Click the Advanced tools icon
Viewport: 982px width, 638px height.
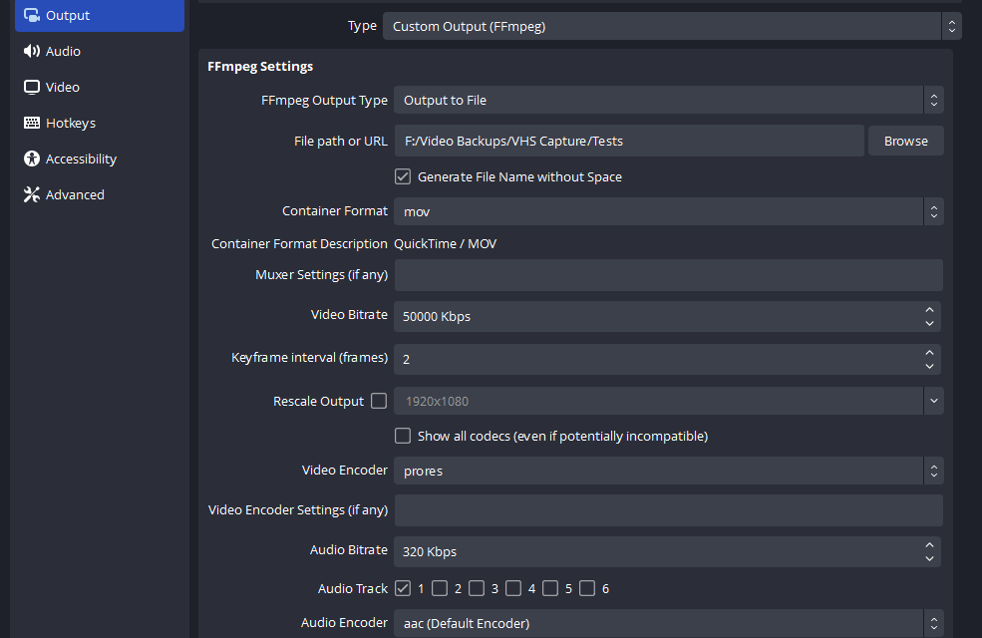tap(31, 195)
